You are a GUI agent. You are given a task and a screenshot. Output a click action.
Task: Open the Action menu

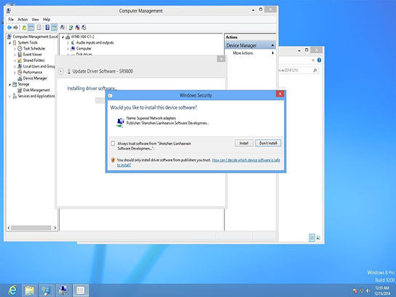pos(23,20)
